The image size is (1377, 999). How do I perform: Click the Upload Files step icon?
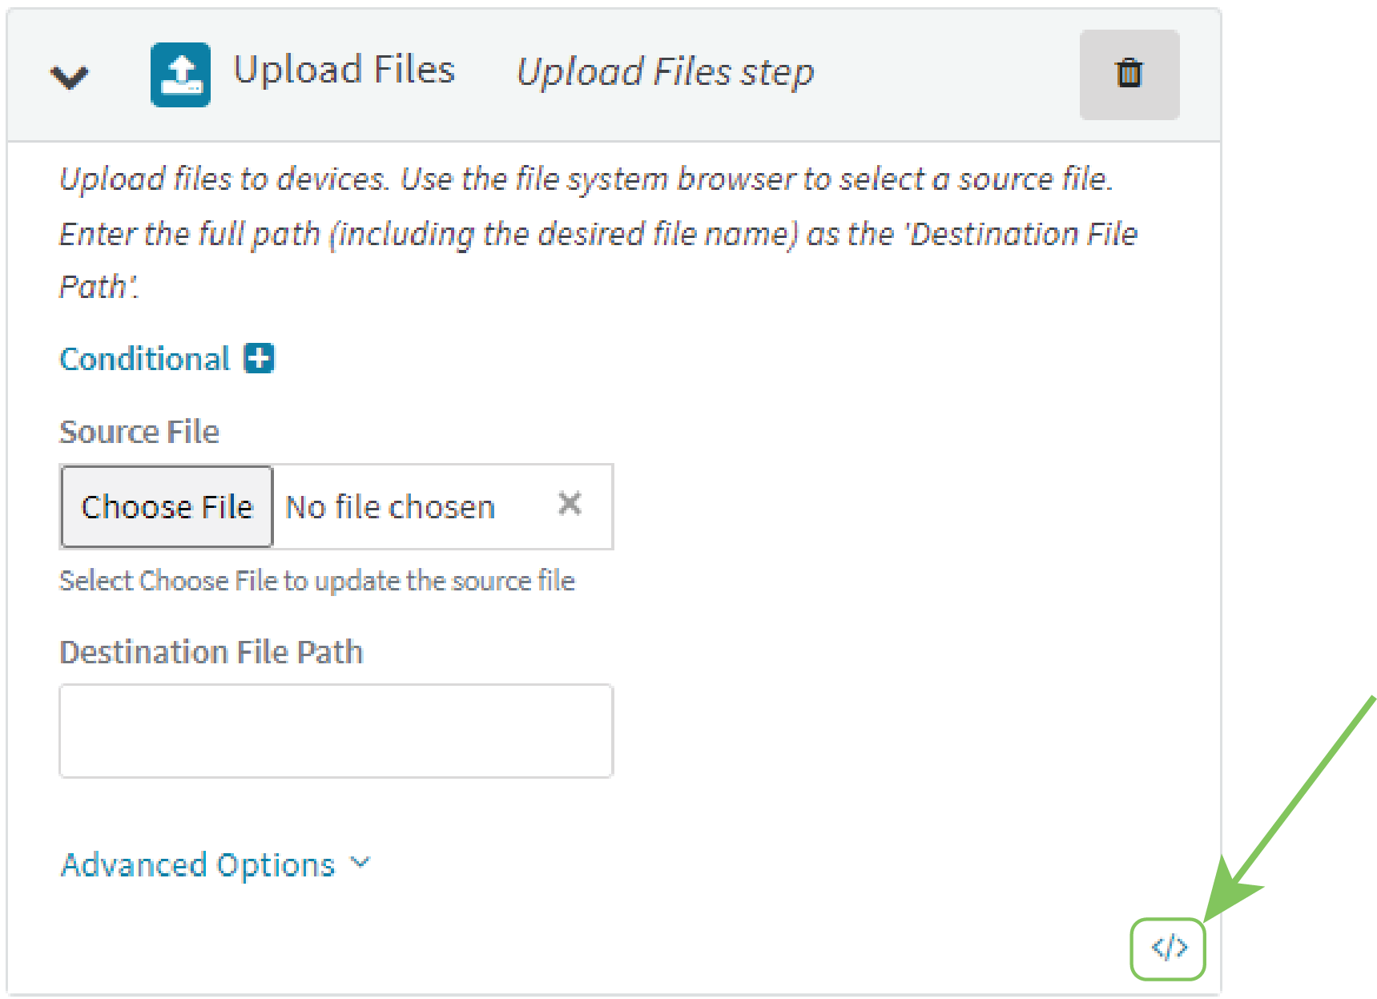[180, 75]
